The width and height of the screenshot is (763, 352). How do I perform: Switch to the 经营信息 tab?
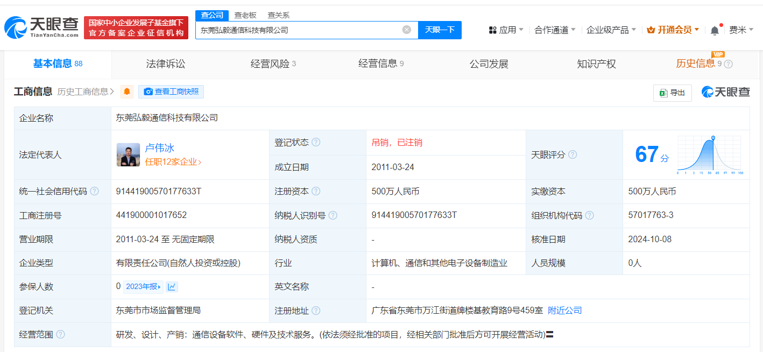[x=381, y=64]
